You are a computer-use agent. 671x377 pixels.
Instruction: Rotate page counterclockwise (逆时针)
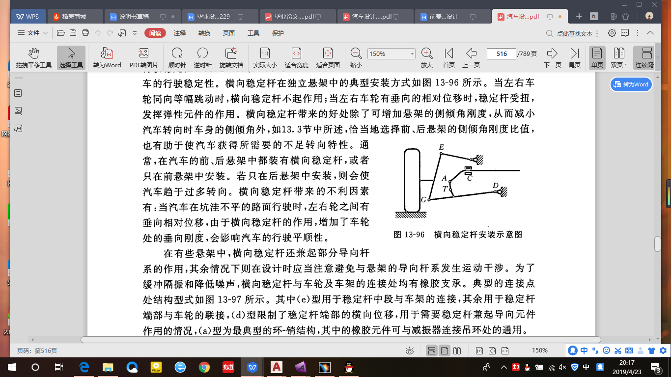coord(202,57)
